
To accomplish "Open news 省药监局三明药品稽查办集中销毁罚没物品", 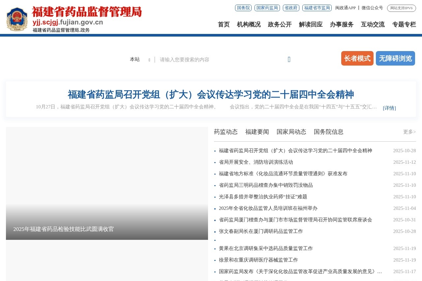I will point(266,185).
